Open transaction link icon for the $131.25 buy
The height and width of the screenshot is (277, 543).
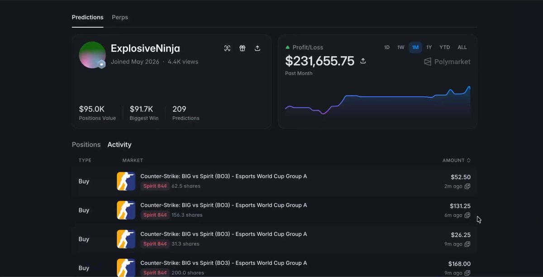pyautogui.click(x=467, y=215)
